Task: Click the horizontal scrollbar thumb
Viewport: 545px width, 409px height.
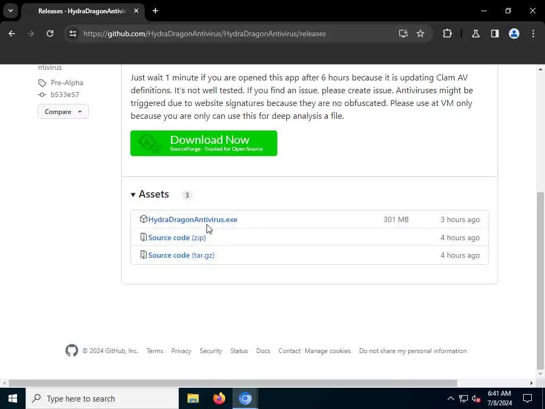Action: pyautogui.click(x=233, y=383)
